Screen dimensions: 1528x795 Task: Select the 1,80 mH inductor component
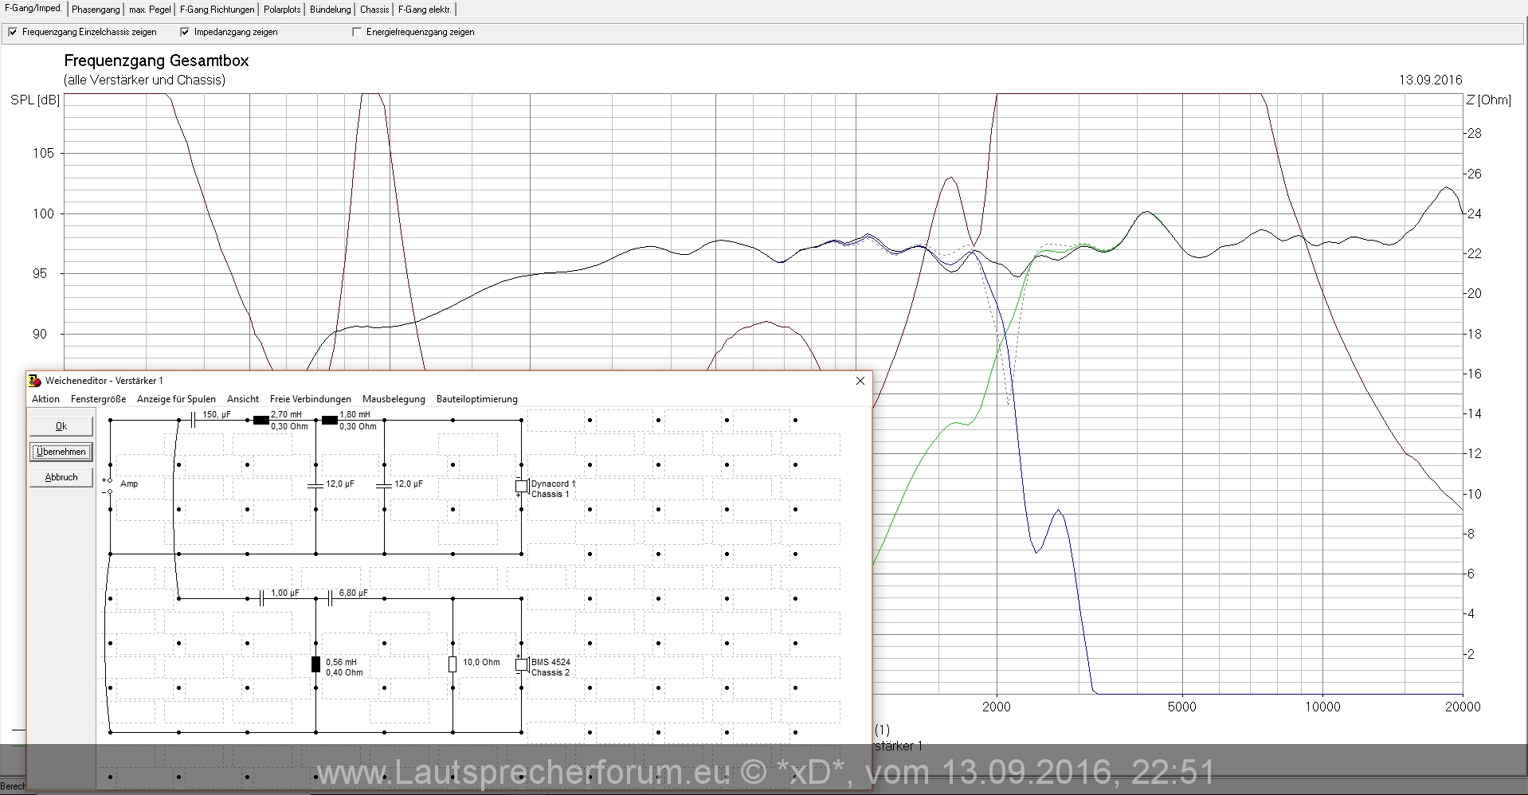tap(329, 420)
